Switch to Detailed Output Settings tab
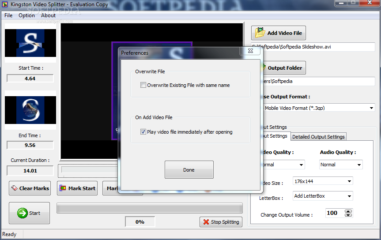The height and width of the screenshot is (240, 381). [x=318, y=137]
